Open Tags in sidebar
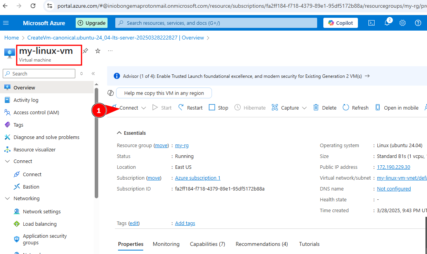Viewport: 427px width, 254px height. 18,125
